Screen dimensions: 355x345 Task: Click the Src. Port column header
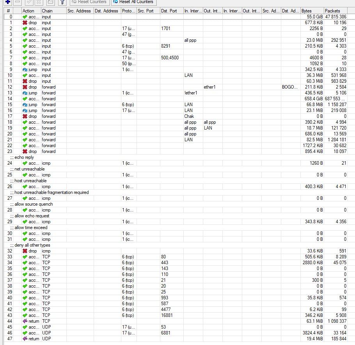[148, 11]
